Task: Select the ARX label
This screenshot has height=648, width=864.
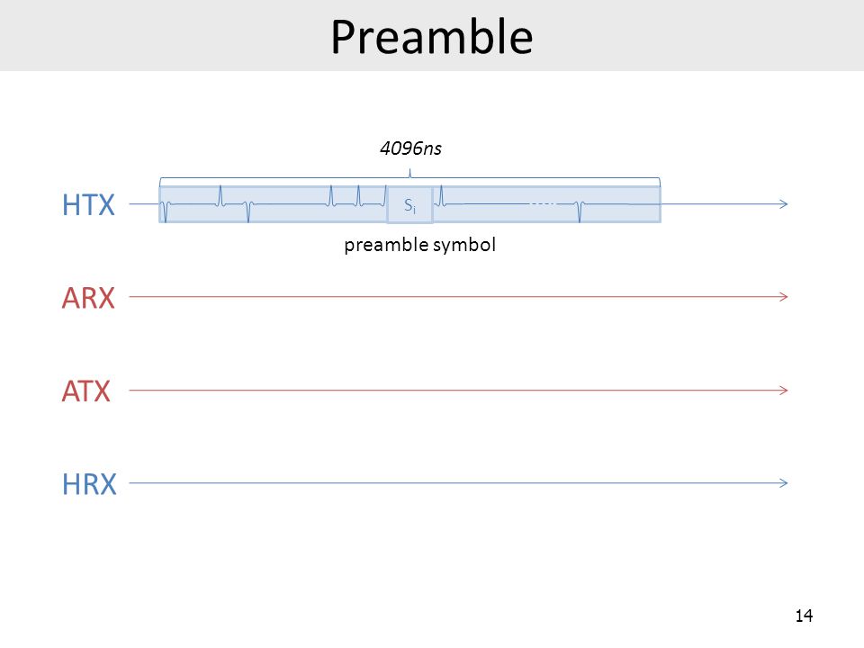Action: click(88, 298)
